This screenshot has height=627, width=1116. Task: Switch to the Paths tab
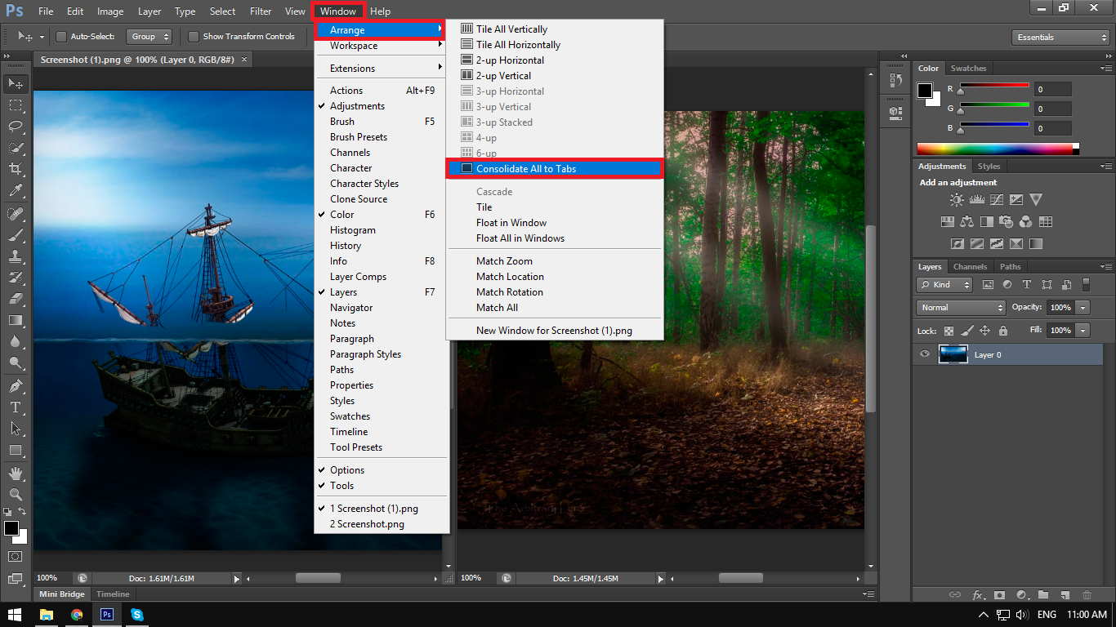pyautogui.click(x=1011, y=267)
